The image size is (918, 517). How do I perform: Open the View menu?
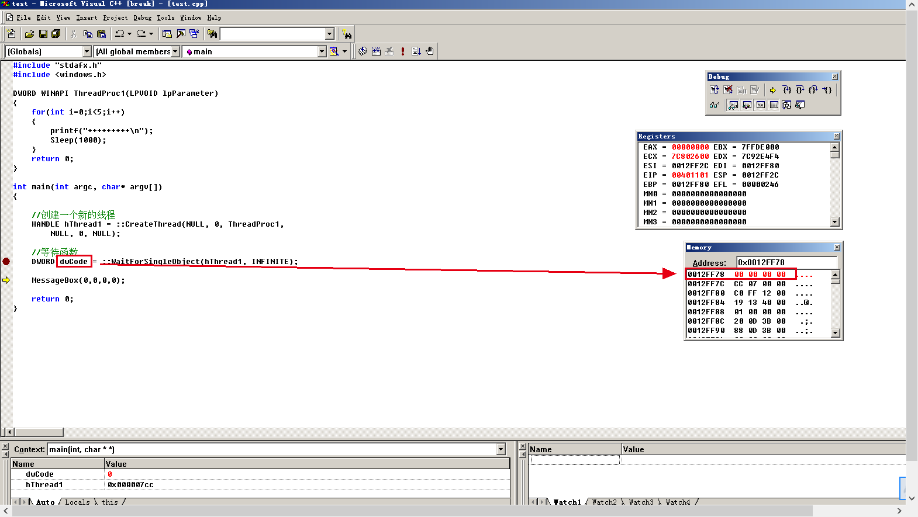(63, 18)
